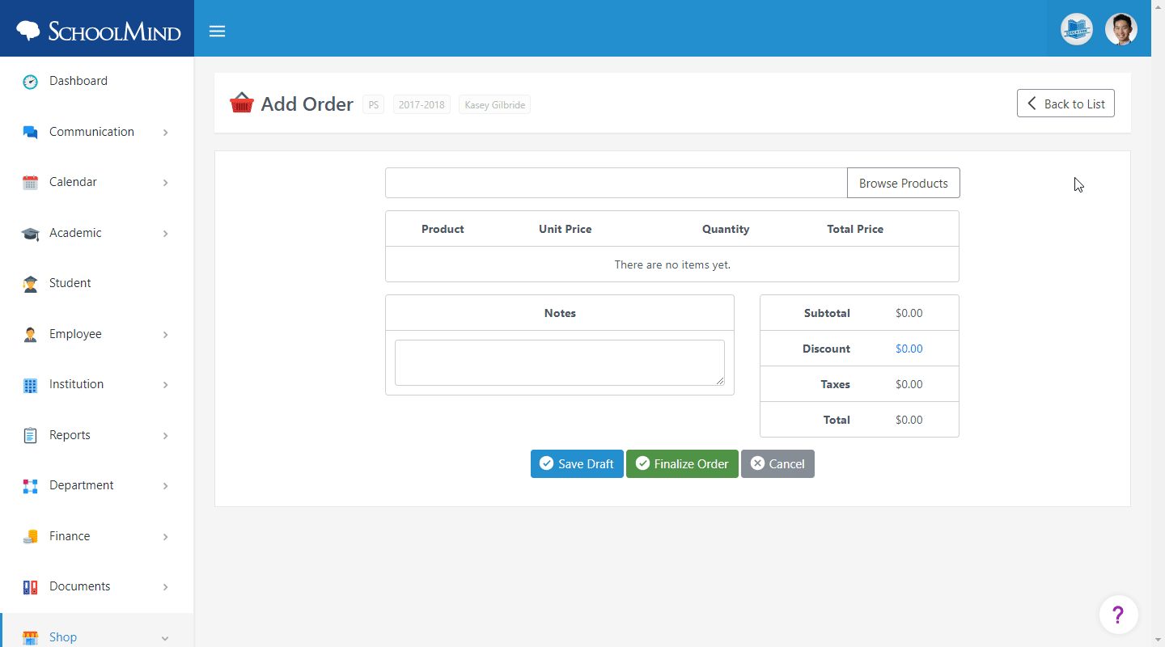This screenshot has height=647, width=1165.
Task: Select the Shop storefront icon
Action: [x=30, y=636]
